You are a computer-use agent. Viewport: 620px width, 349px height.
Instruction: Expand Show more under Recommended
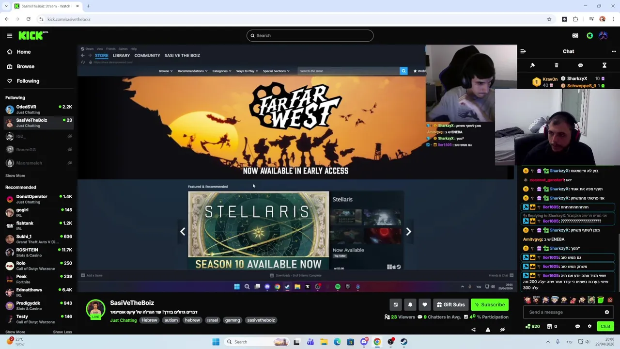click(15, 332)
